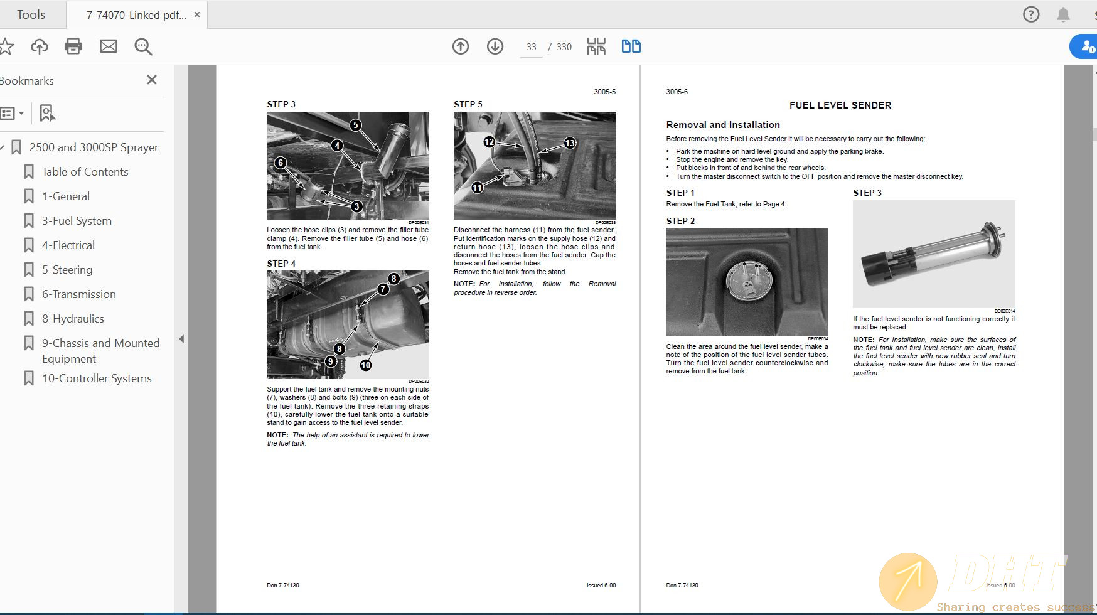Send file by email envelope icon
The height and width of the screenshot is (615, 1097).
click(109, 46)
